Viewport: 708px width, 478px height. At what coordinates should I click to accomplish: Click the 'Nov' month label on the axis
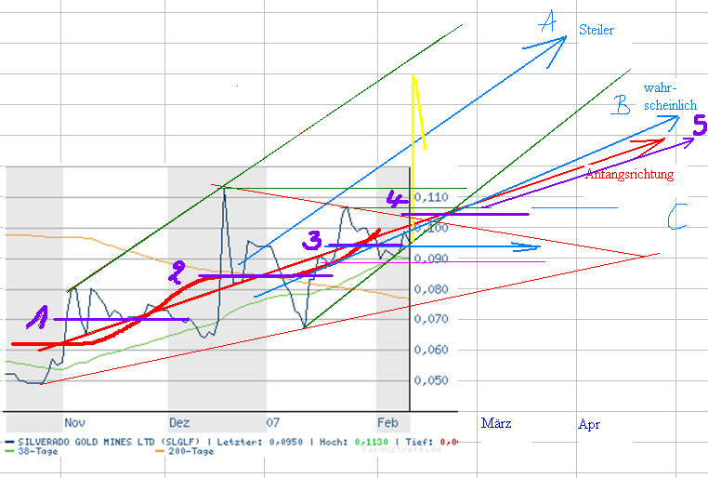pos(74,423)
